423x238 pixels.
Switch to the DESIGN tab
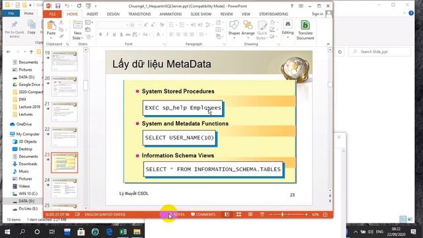pyautogui.click(x=113, y=14)
